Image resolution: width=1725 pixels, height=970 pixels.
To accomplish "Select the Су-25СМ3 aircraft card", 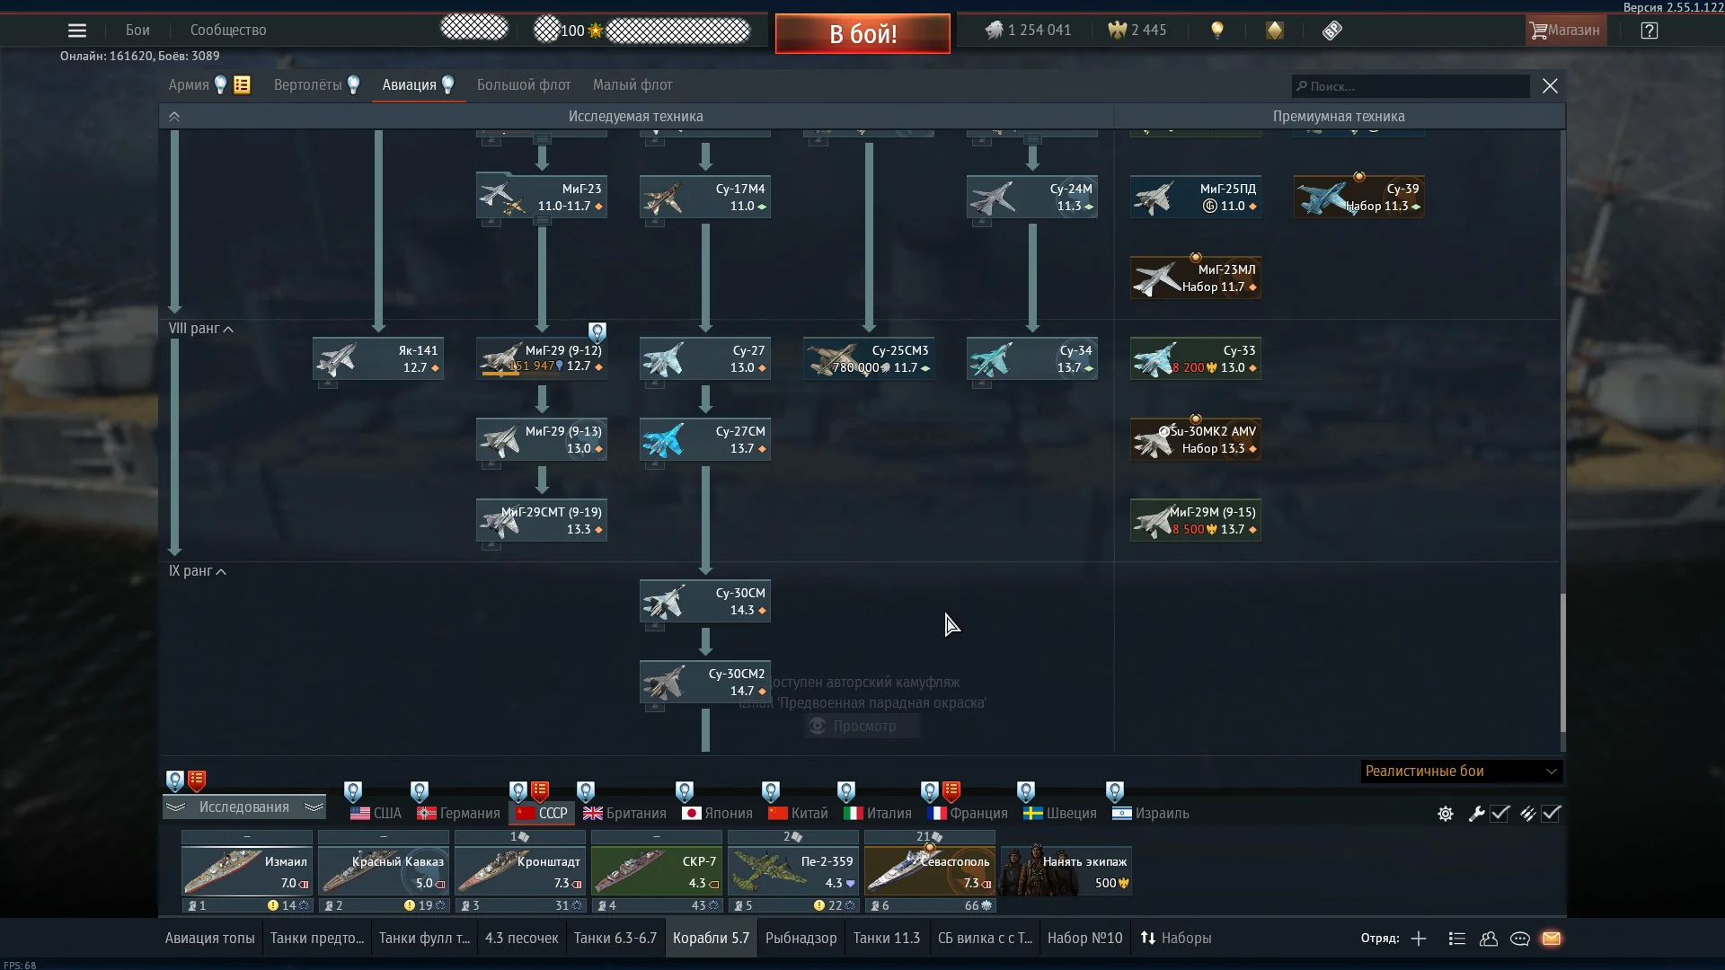I will [x=869, y=358].
